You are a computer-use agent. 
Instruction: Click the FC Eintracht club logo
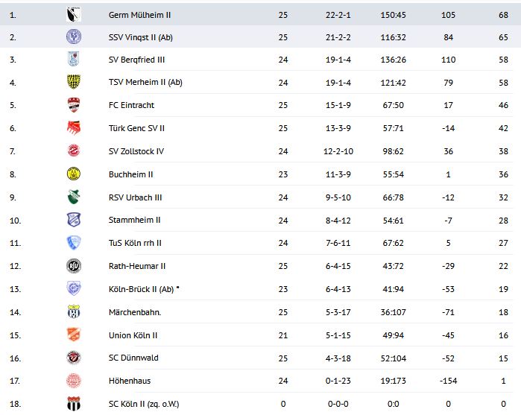point(74,106)
